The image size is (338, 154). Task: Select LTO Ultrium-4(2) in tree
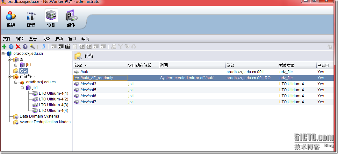click(54, 99)
